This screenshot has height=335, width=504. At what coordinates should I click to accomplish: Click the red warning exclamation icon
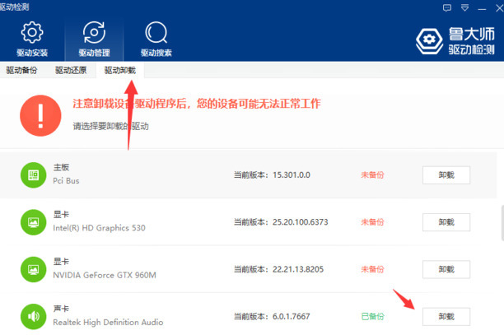coord(40,115)
